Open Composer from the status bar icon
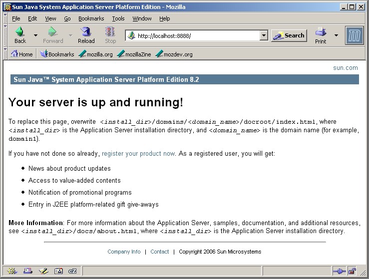This screenshot has width=369, height=279. coord(43,271)
